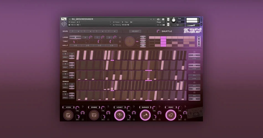The width and height of the screenshot is (263, 138).
Task: Click the Rigid Audio logo icon
Action: (x=64, y=24)
